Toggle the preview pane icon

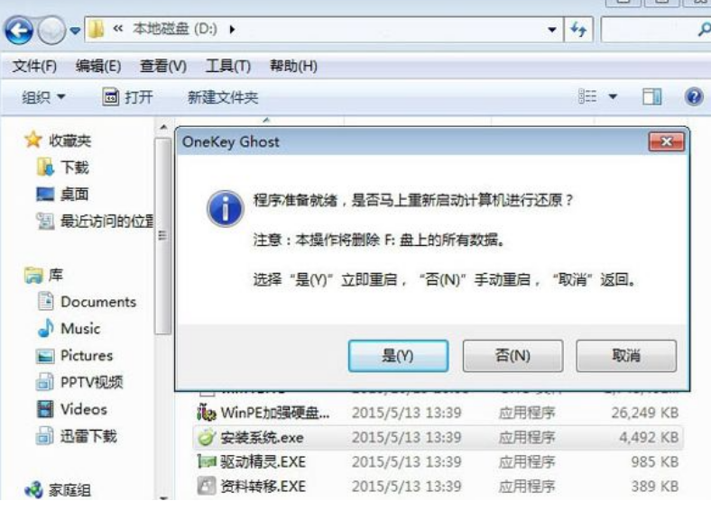point(651,96)
